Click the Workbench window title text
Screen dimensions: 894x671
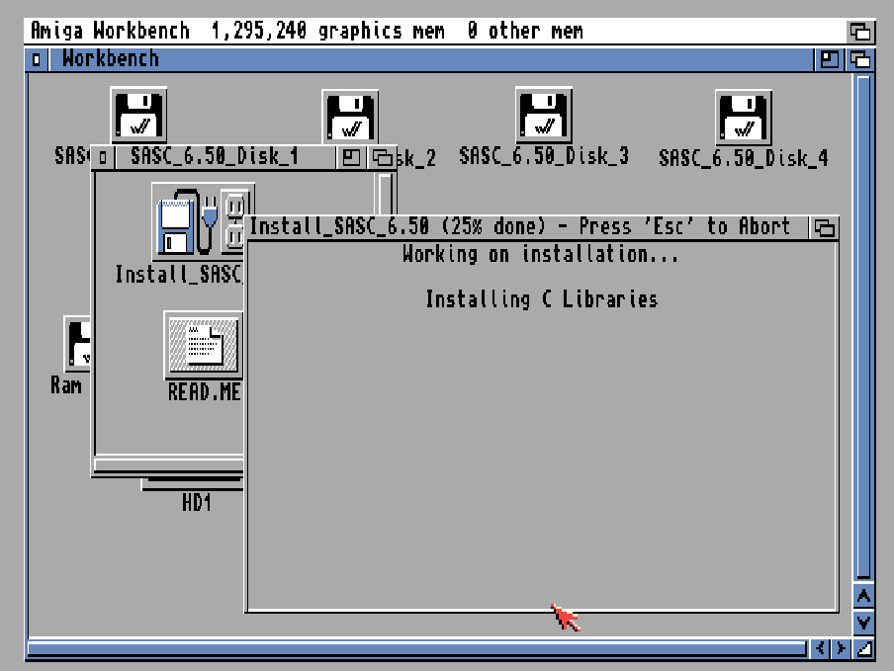tap(111, 59)
